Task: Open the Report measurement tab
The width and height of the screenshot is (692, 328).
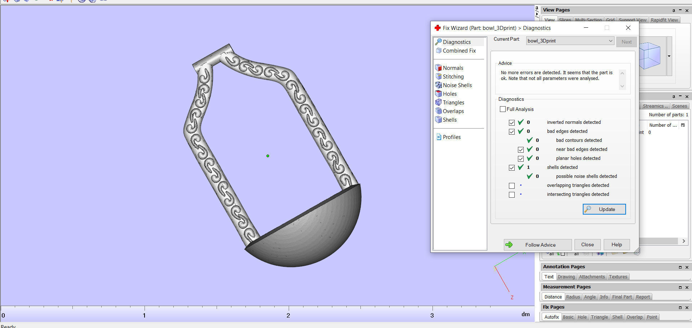Action: tap(643, 297)
